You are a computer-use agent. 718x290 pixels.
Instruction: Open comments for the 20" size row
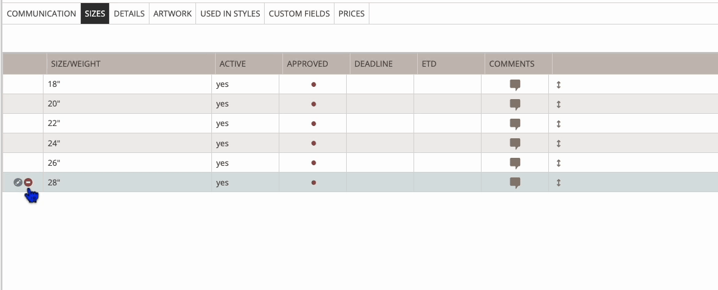pyautogui.click(x=515, y=105)
